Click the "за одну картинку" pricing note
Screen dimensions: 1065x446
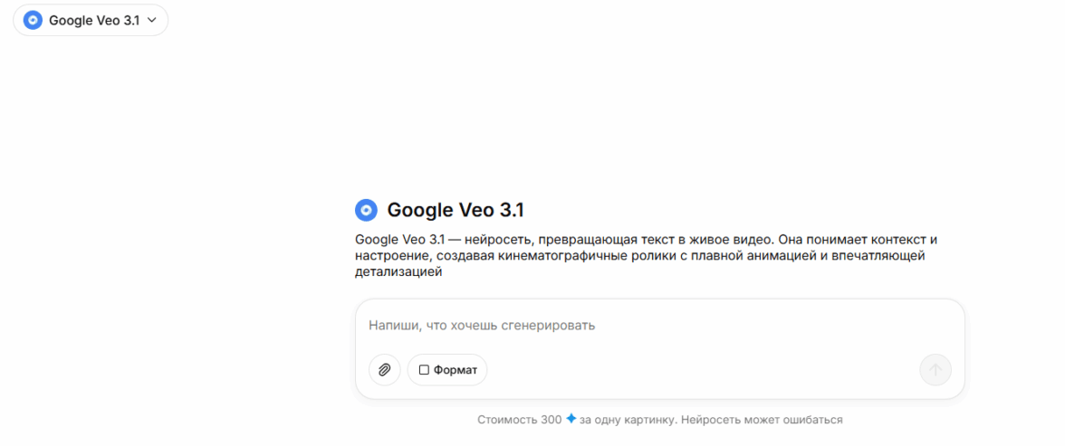627,420
